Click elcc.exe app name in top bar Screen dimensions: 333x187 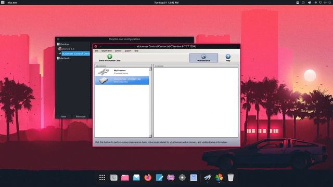tap(12, 3)
